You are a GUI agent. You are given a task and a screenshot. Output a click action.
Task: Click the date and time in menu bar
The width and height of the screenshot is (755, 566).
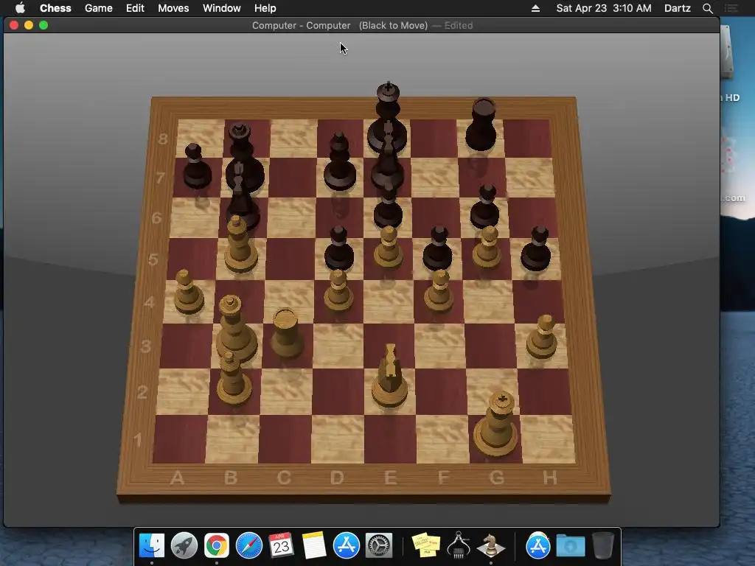coord(604,8)
